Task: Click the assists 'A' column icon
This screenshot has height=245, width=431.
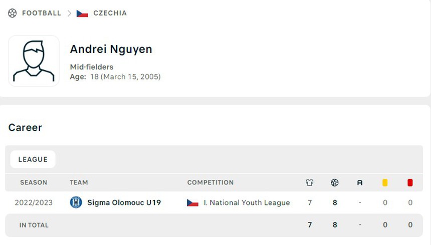Action: point(360,182)
